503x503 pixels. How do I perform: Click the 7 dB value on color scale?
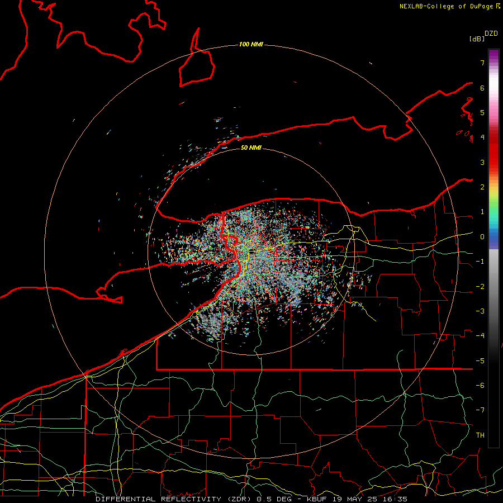[482, 63]
